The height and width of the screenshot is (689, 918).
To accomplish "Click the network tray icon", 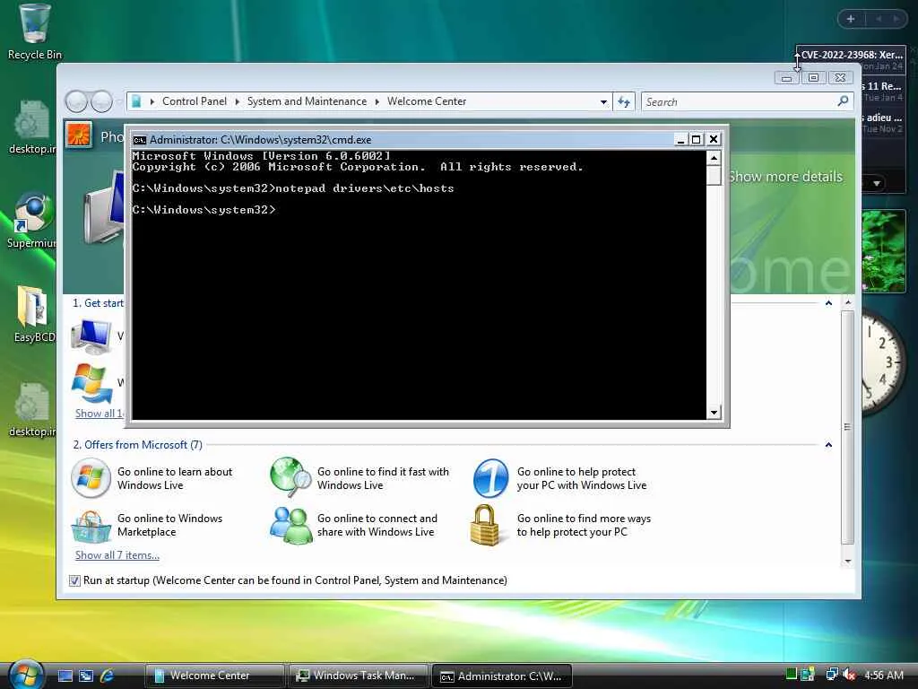I will (831, 675).
